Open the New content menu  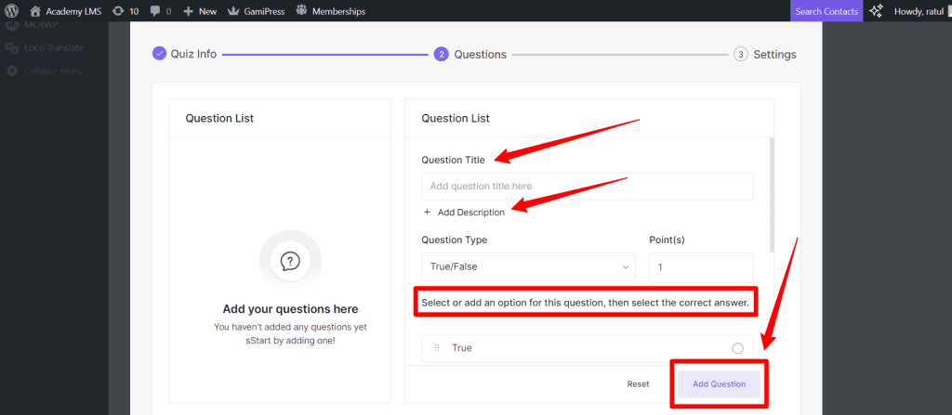[200, 11]
